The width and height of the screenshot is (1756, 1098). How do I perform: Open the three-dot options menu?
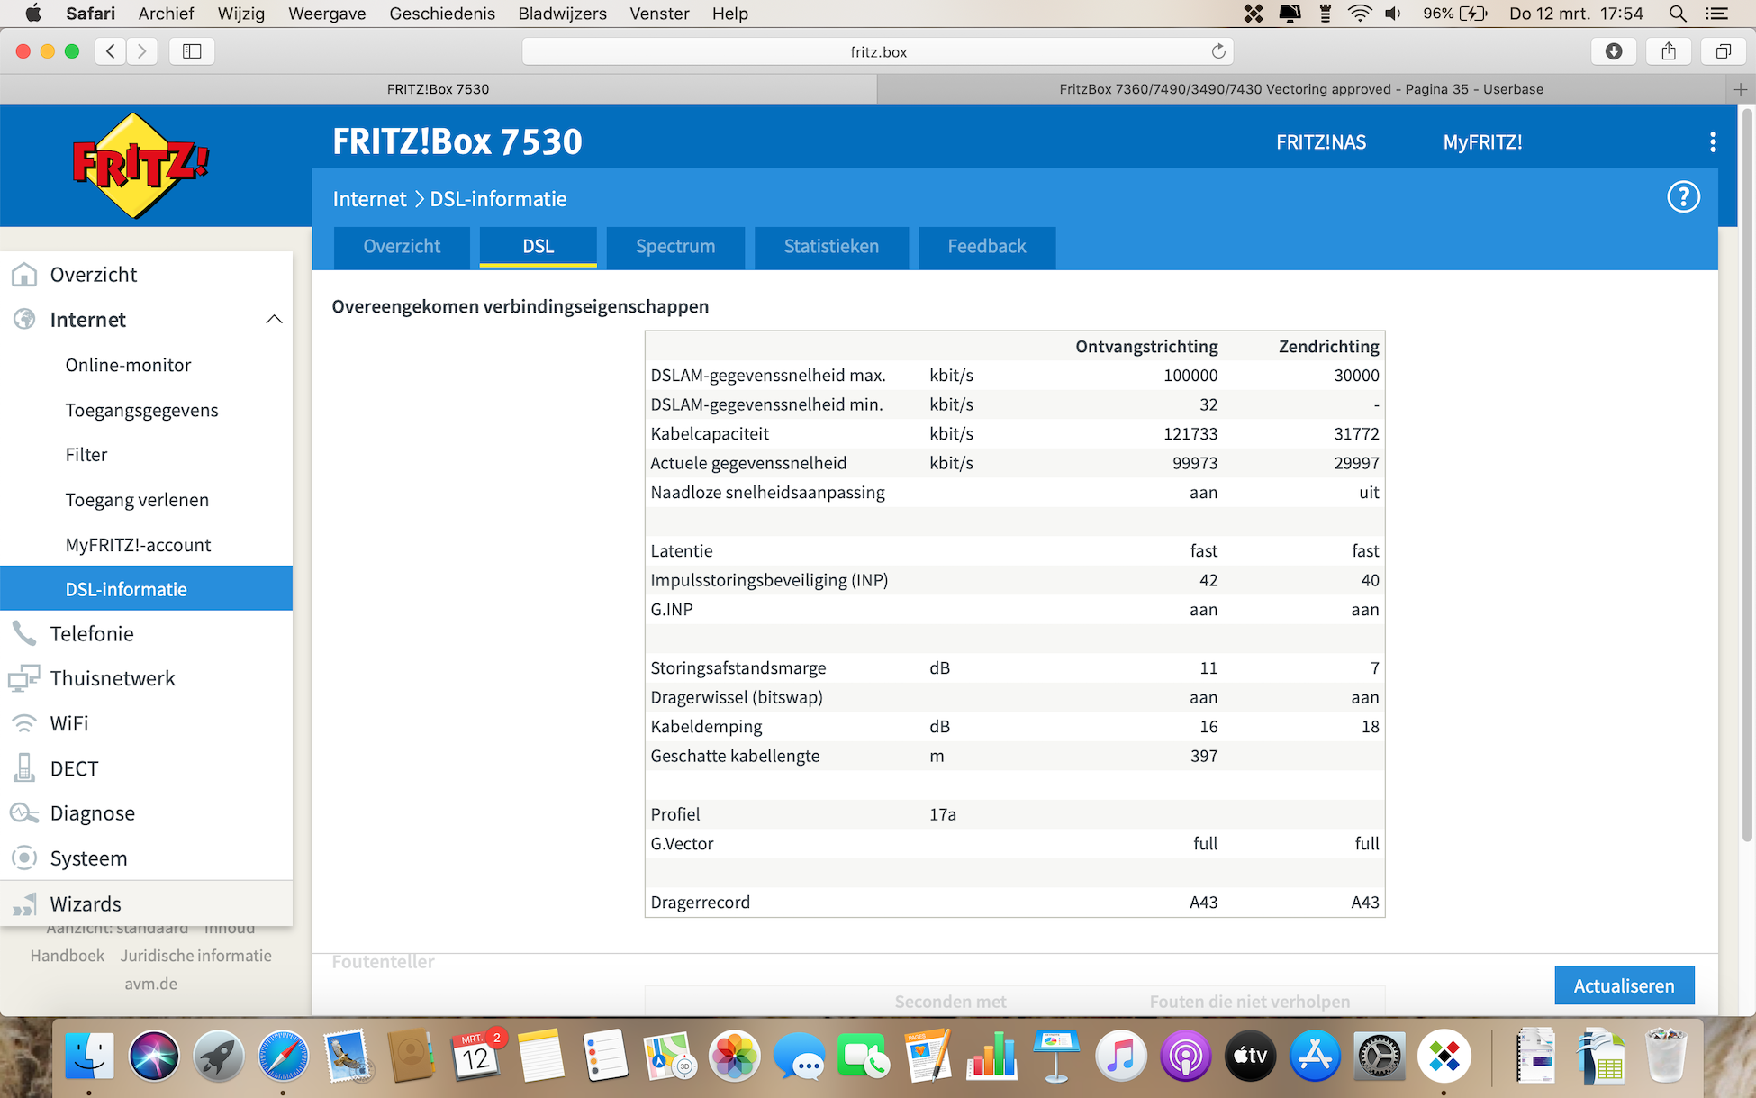[1712, 142]
